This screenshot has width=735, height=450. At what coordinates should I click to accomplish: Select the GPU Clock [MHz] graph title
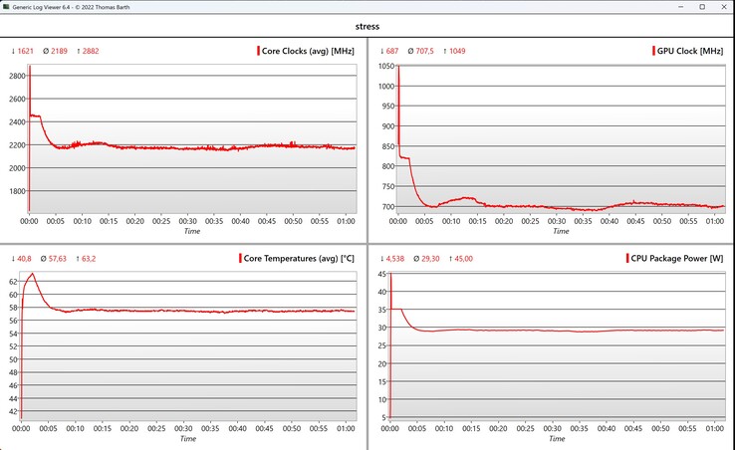pyautogui.click(x=690, y=51)
